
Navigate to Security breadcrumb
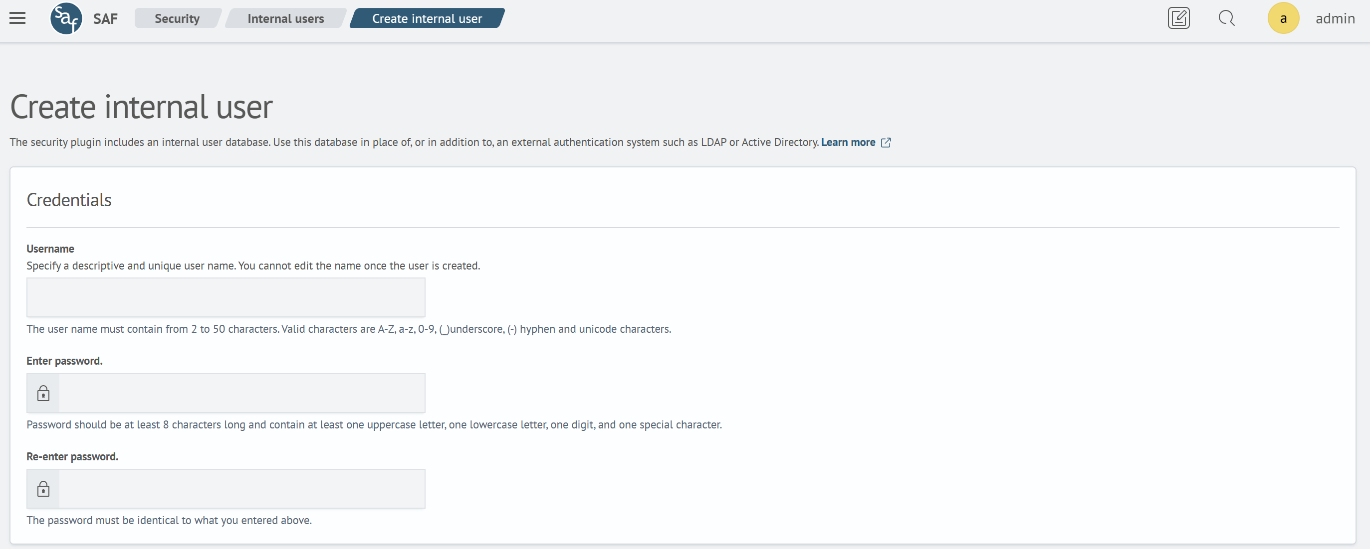(177, 17)
